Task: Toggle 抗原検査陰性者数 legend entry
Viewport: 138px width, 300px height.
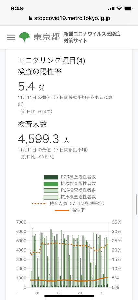Action: [x=70, y=197]
